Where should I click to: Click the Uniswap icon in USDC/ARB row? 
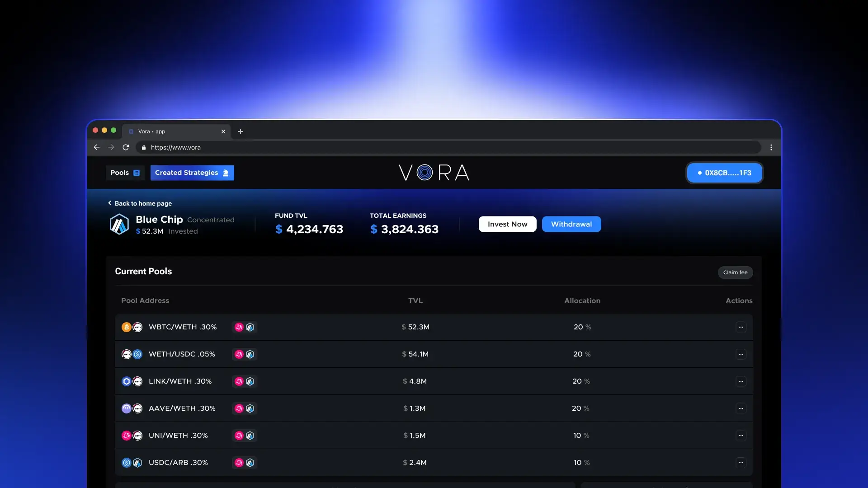(x=239, y=463)
